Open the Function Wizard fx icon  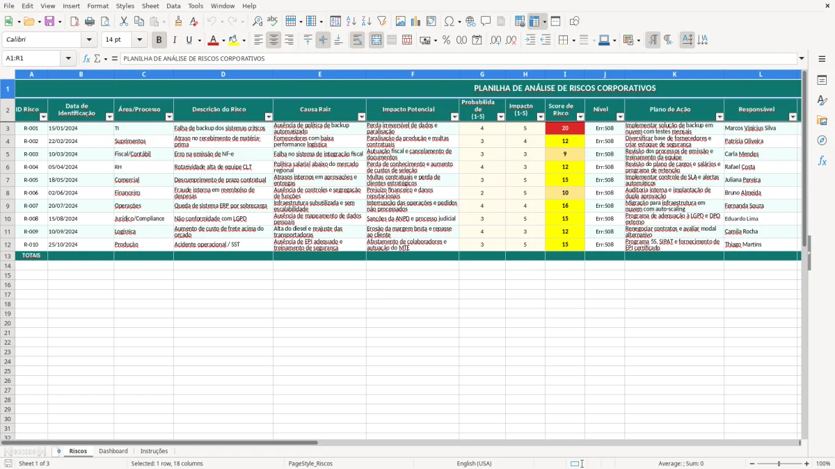tap(86, 58)
